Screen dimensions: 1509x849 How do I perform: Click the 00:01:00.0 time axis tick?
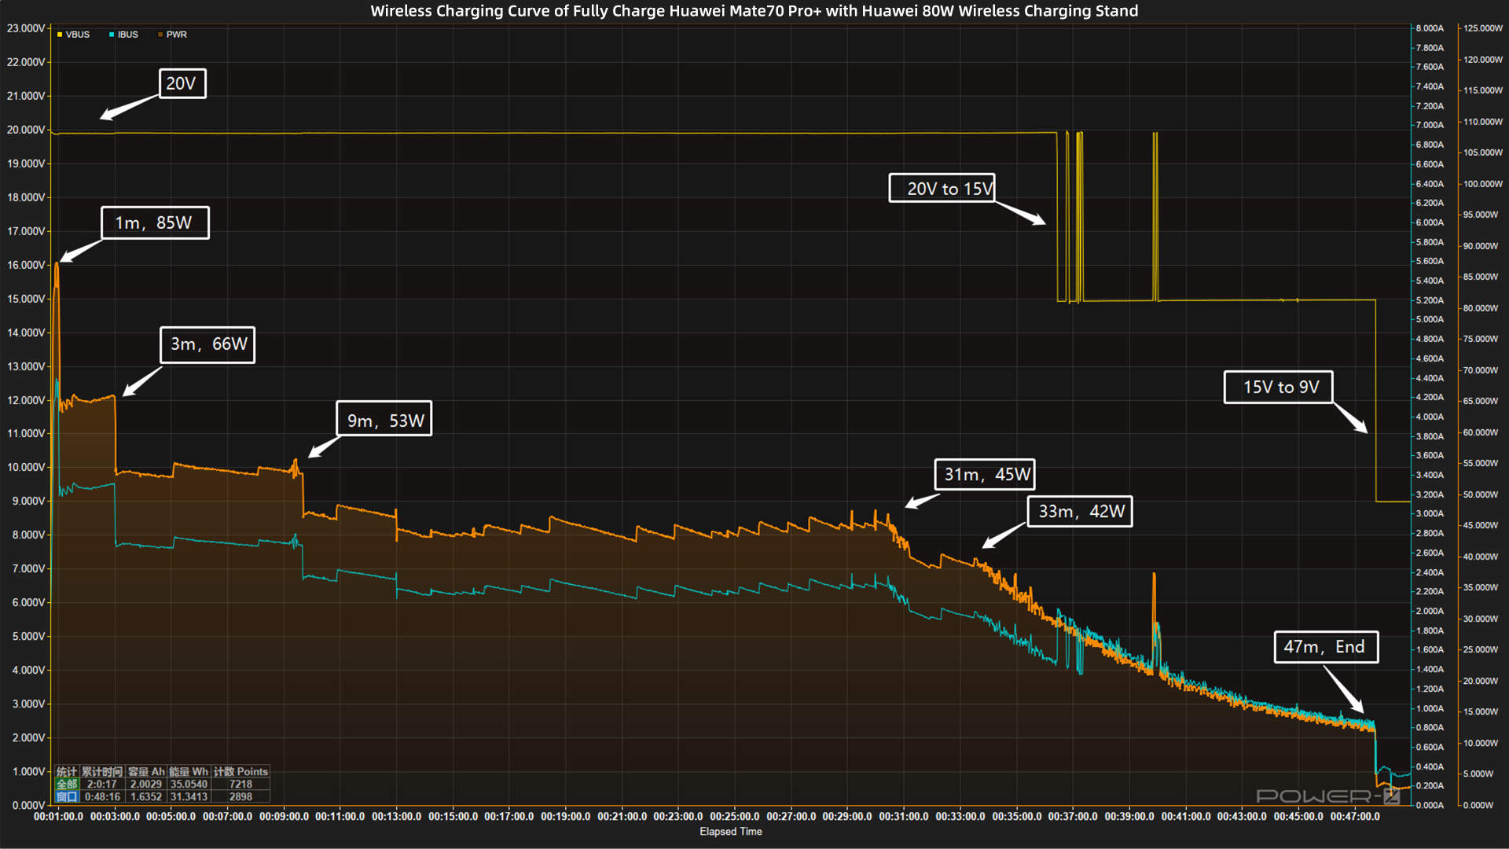click(x=58, y=817)
